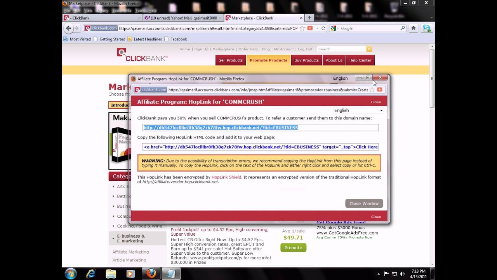Open the Latest Headlines feed bookmark

144,39
